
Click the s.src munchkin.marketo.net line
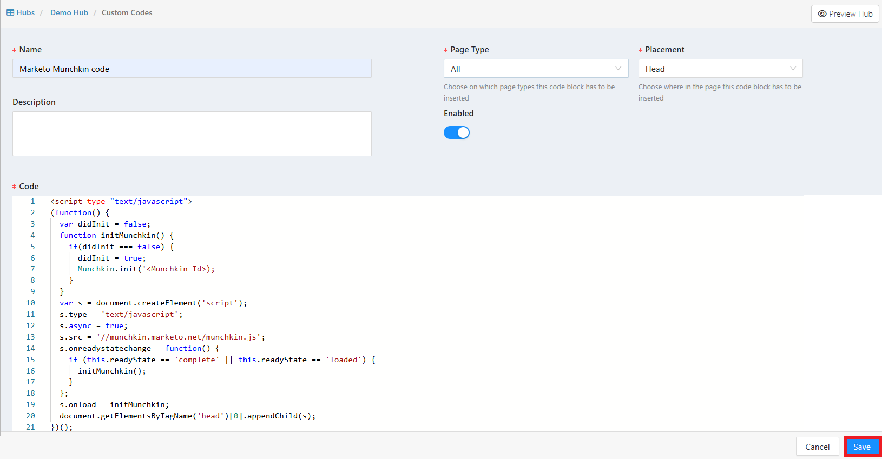(162, 337)
